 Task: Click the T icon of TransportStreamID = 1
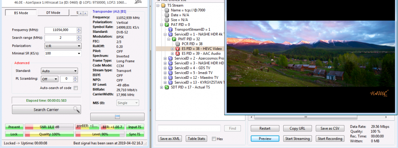170,29
